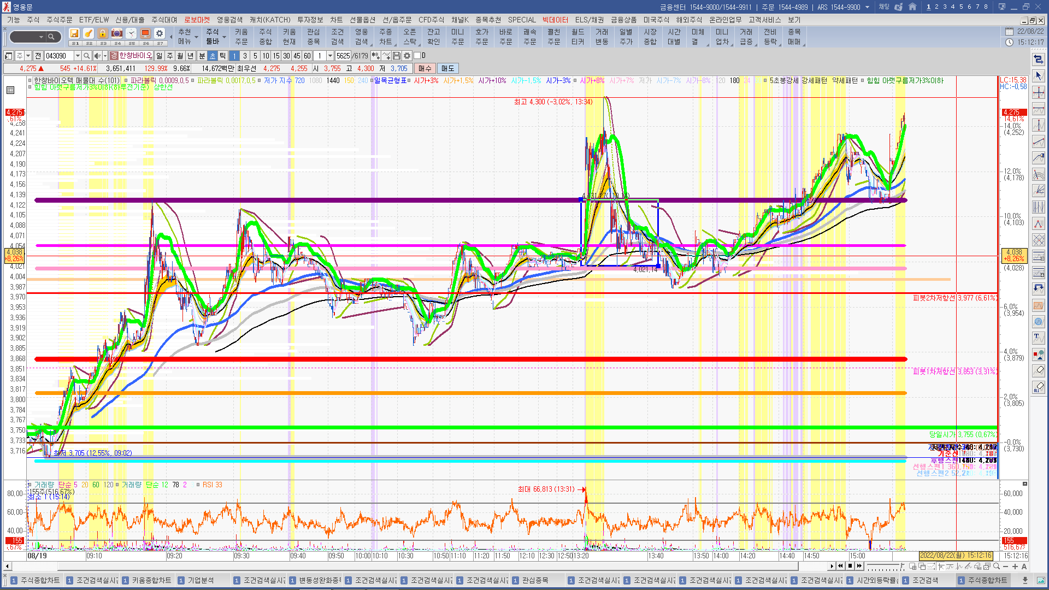Click the clock icon S5
The width and height of the screenshot is (1049, 590).
131,34
